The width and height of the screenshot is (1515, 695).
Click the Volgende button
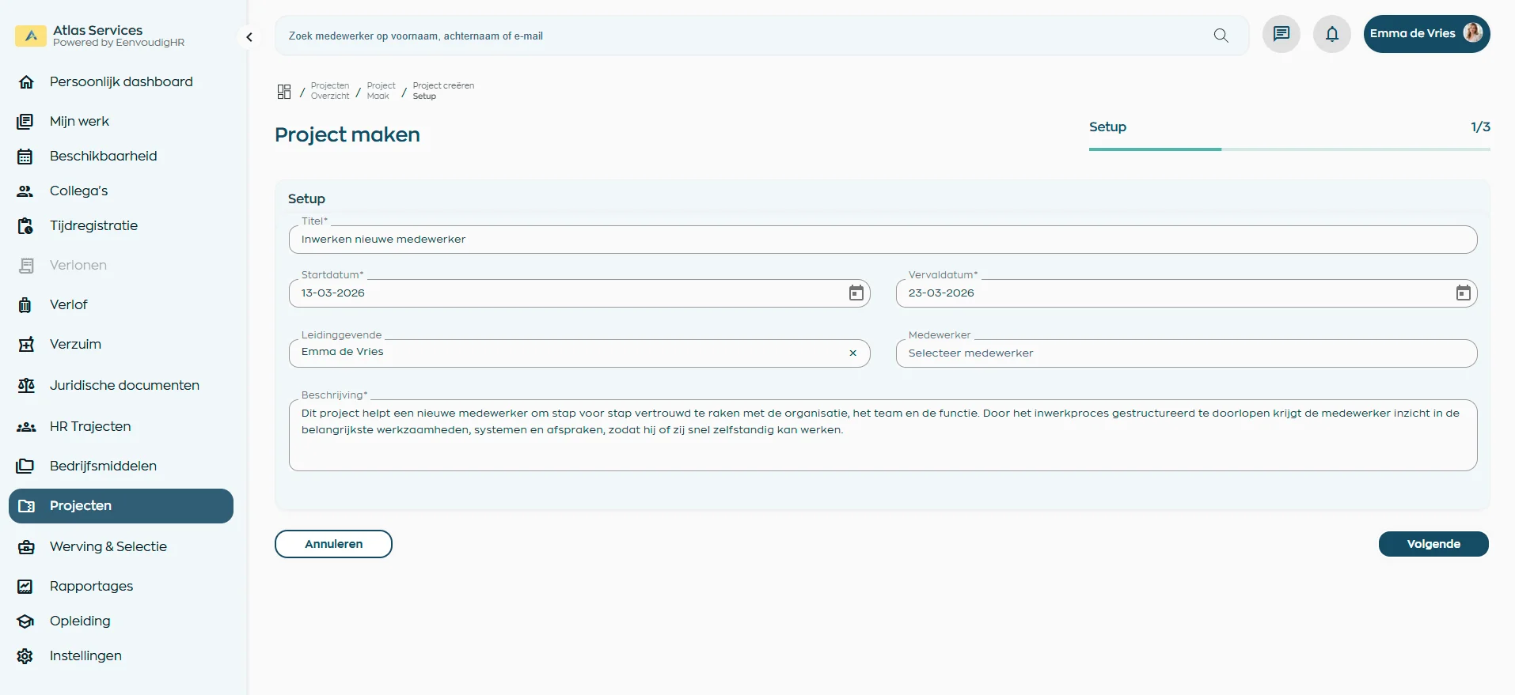pyautogui.click(x=1433, y=544)
